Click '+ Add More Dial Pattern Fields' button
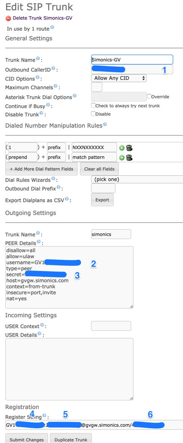Image resolution: width=183 pixels, height=443 pixels. (41, 169)
